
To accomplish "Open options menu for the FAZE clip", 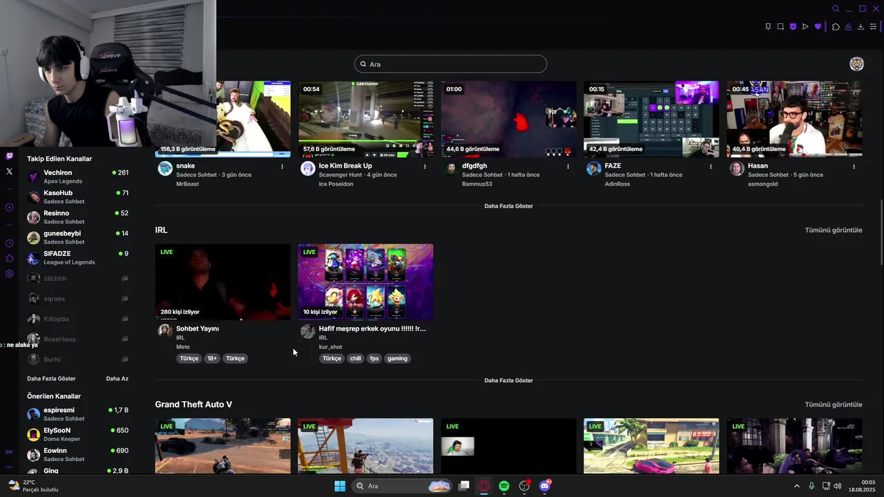I will [711, 166].
